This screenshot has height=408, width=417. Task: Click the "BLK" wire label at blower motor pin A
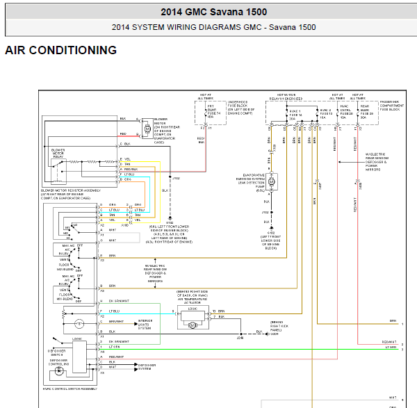(123, 119)
